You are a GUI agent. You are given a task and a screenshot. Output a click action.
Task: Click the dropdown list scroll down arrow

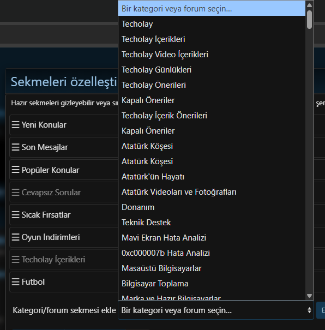[309, 296]
